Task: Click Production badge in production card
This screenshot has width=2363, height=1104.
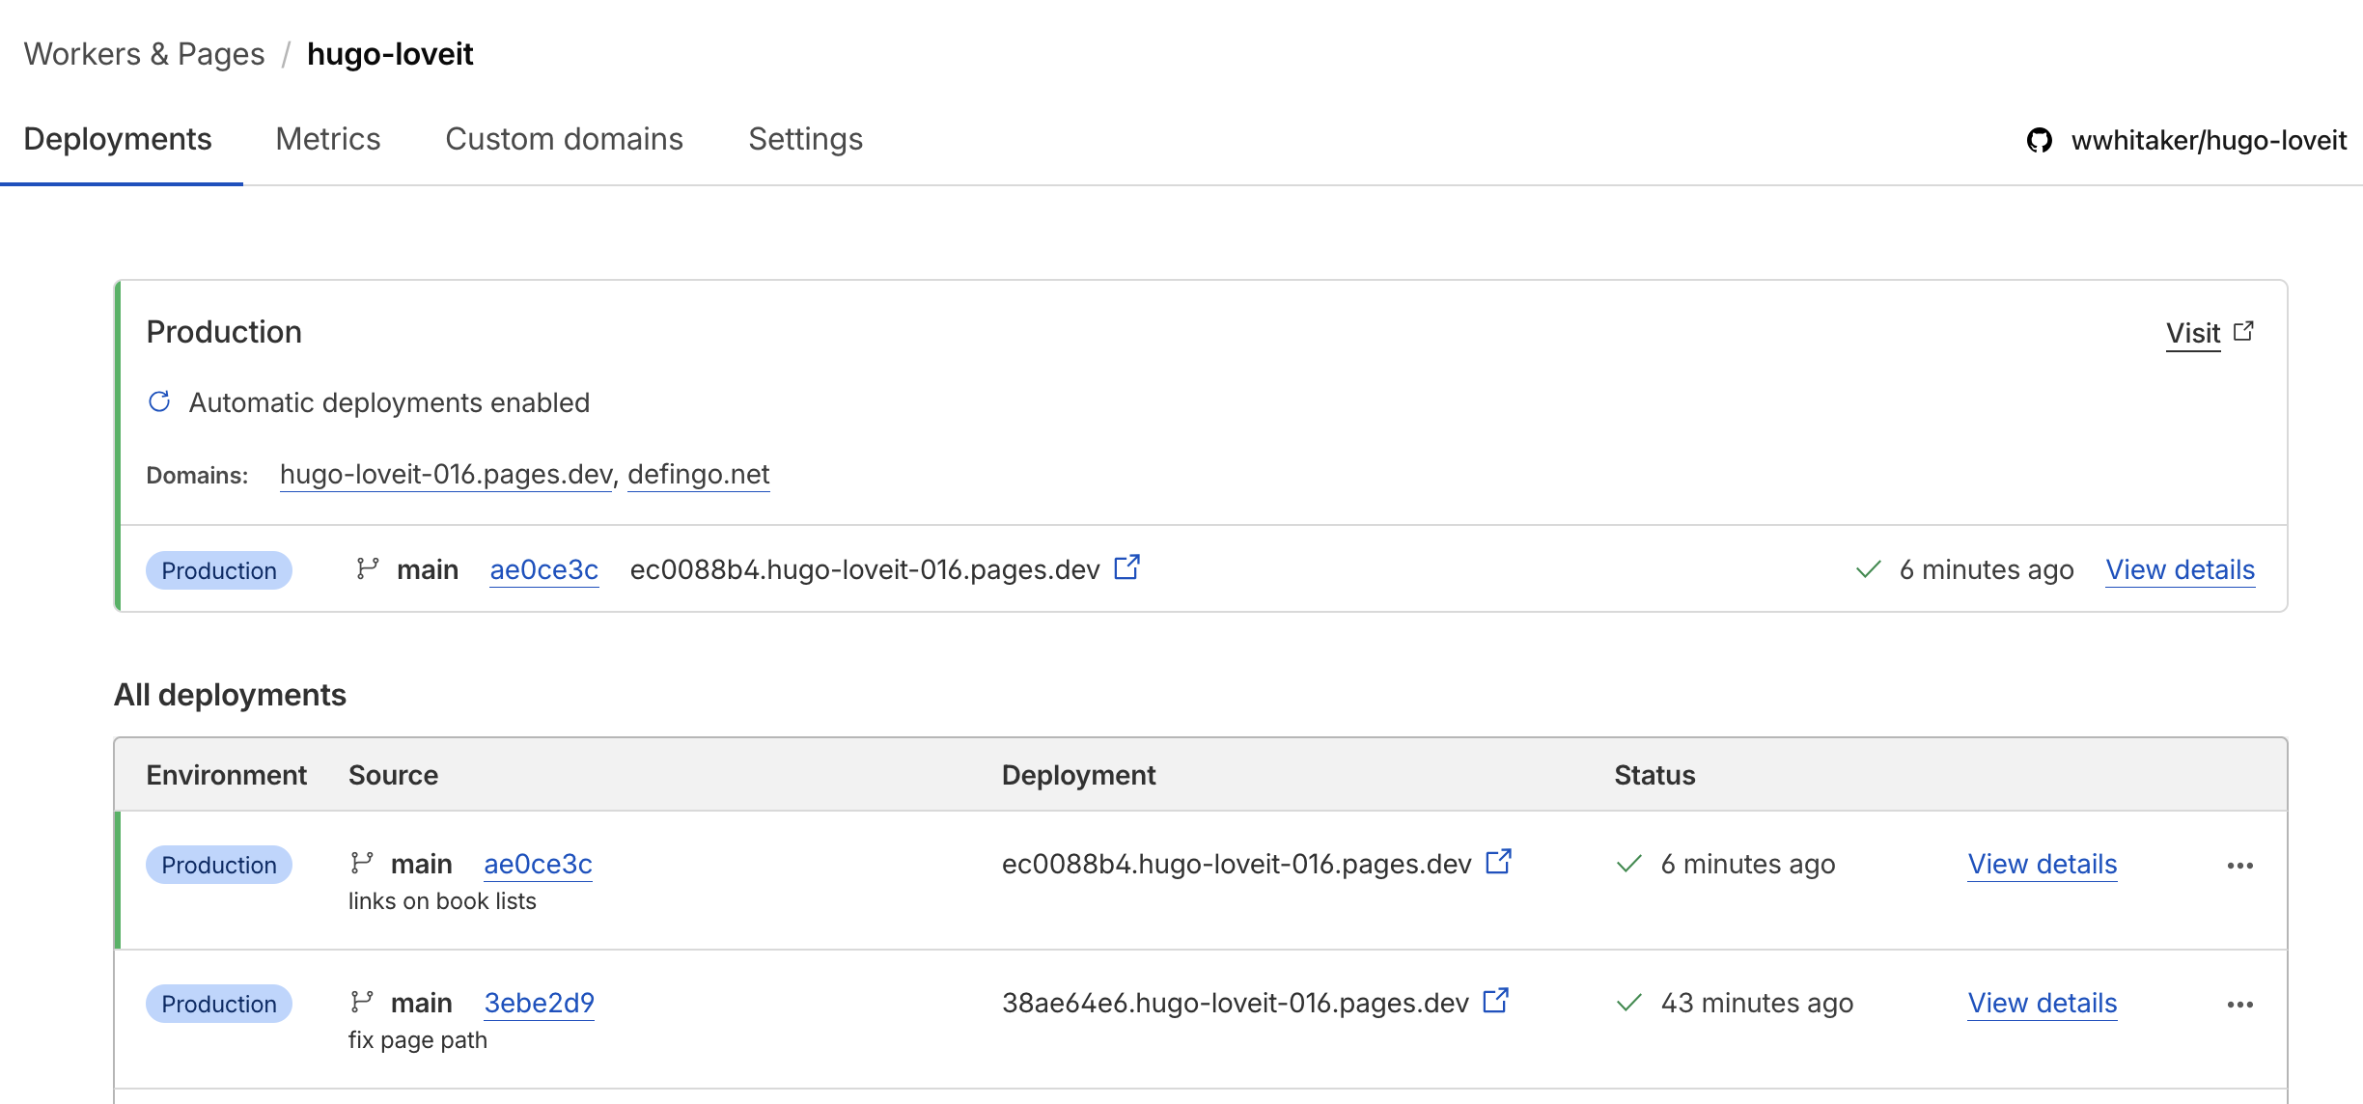Action: (x=219, y=570)
